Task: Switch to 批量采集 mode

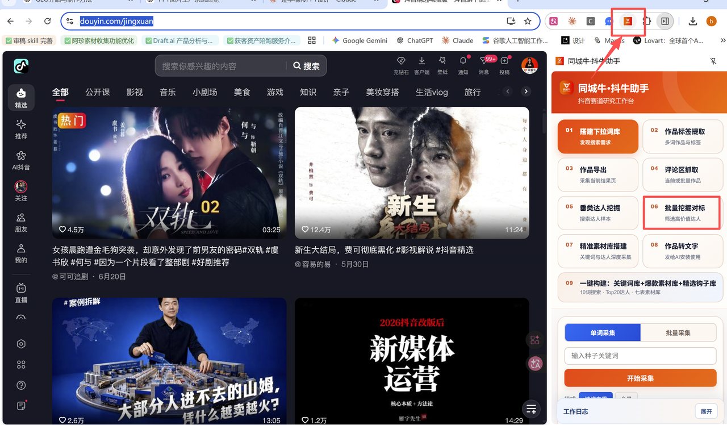Action: coord(678,332)
